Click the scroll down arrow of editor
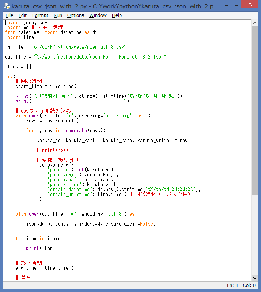261x292 pixels. coord(255,278)
